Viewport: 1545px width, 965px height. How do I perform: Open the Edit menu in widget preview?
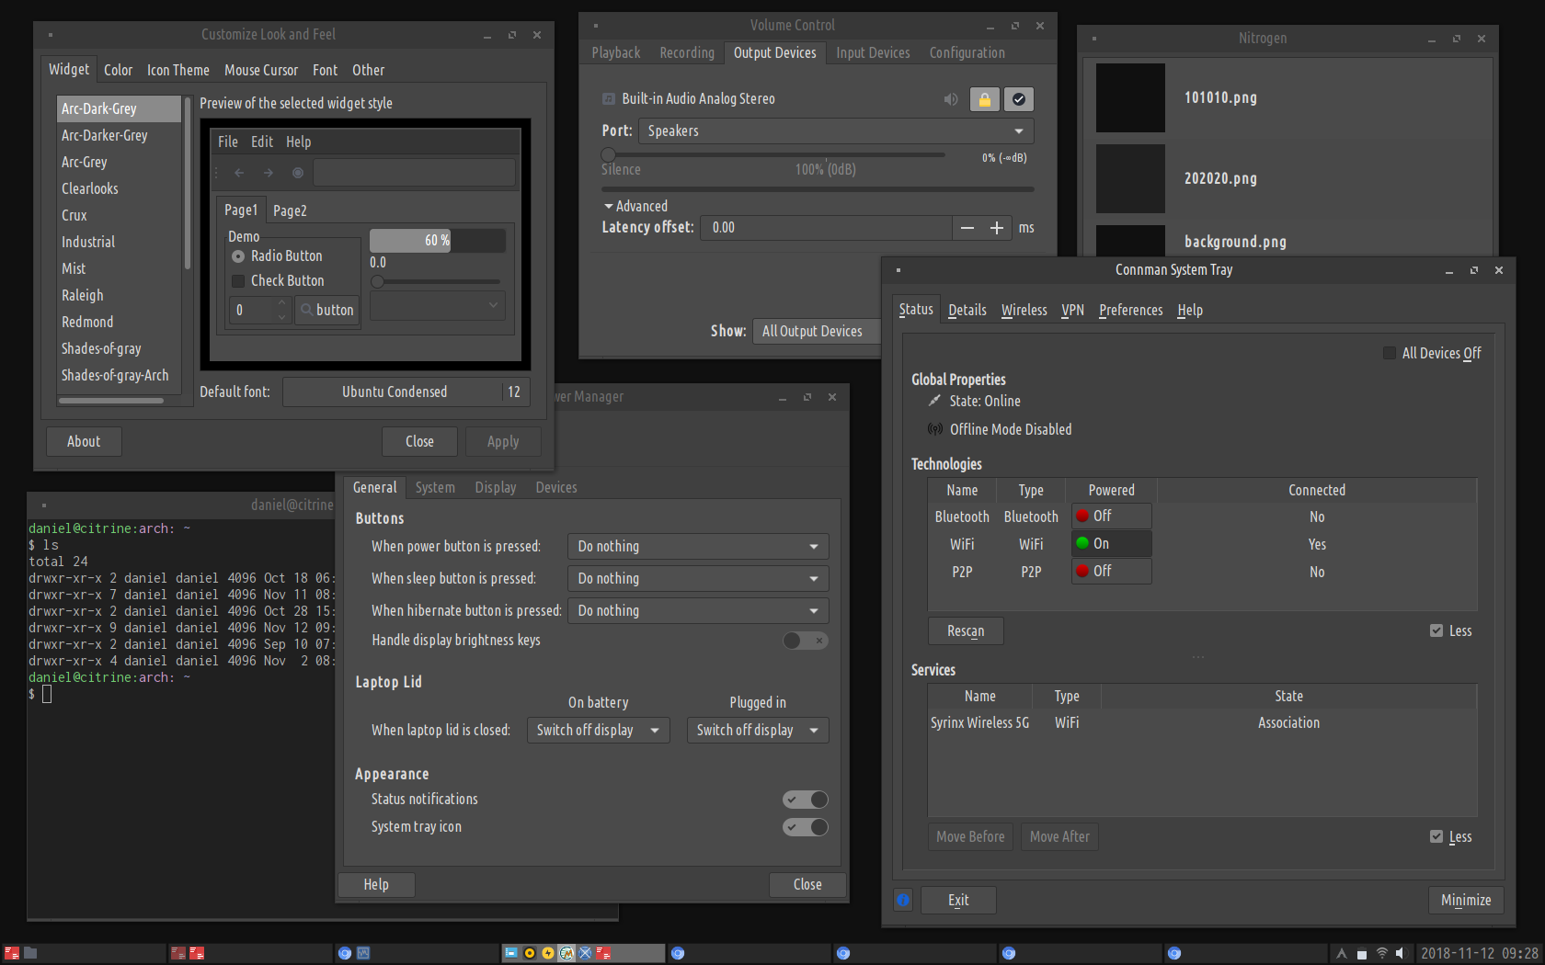262,142
